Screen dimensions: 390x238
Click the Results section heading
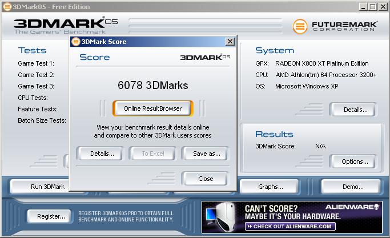click(274, 134)
